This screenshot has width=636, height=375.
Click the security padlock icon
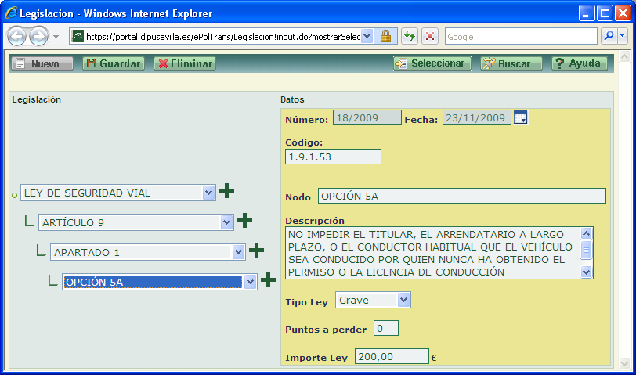(x=385, y=37)
